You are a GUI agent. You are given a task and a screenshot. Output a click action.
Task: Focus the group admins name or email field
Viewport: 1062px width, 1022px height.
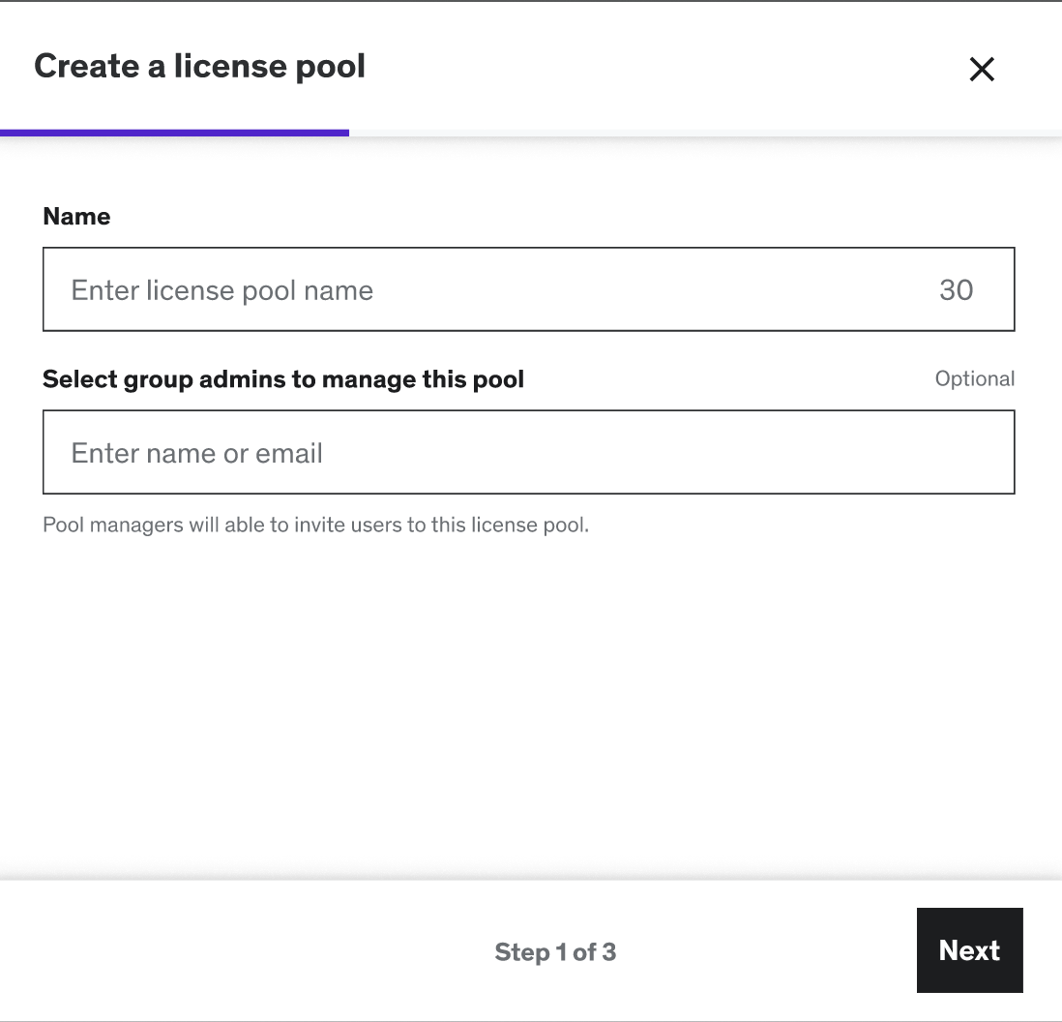coord(528,452)
